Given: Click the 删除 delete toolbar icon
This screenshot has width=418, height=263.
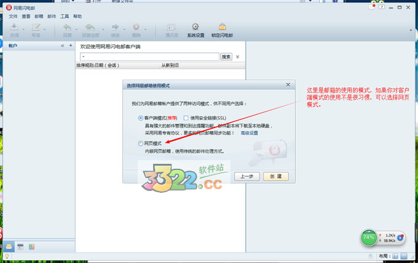Looking at the screenshot, I should 136,27.
